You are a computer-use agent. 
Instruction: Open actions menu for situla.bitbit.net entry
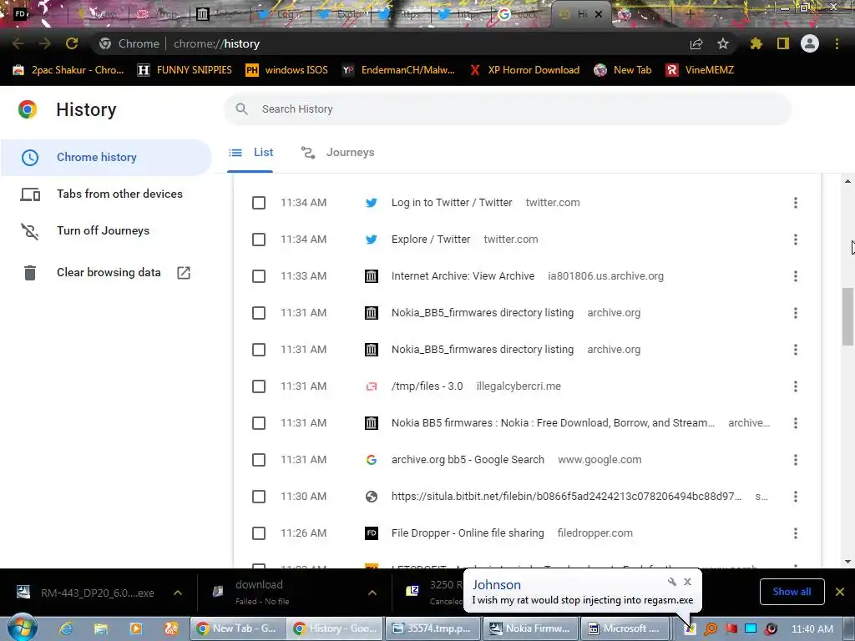[796, 497]
